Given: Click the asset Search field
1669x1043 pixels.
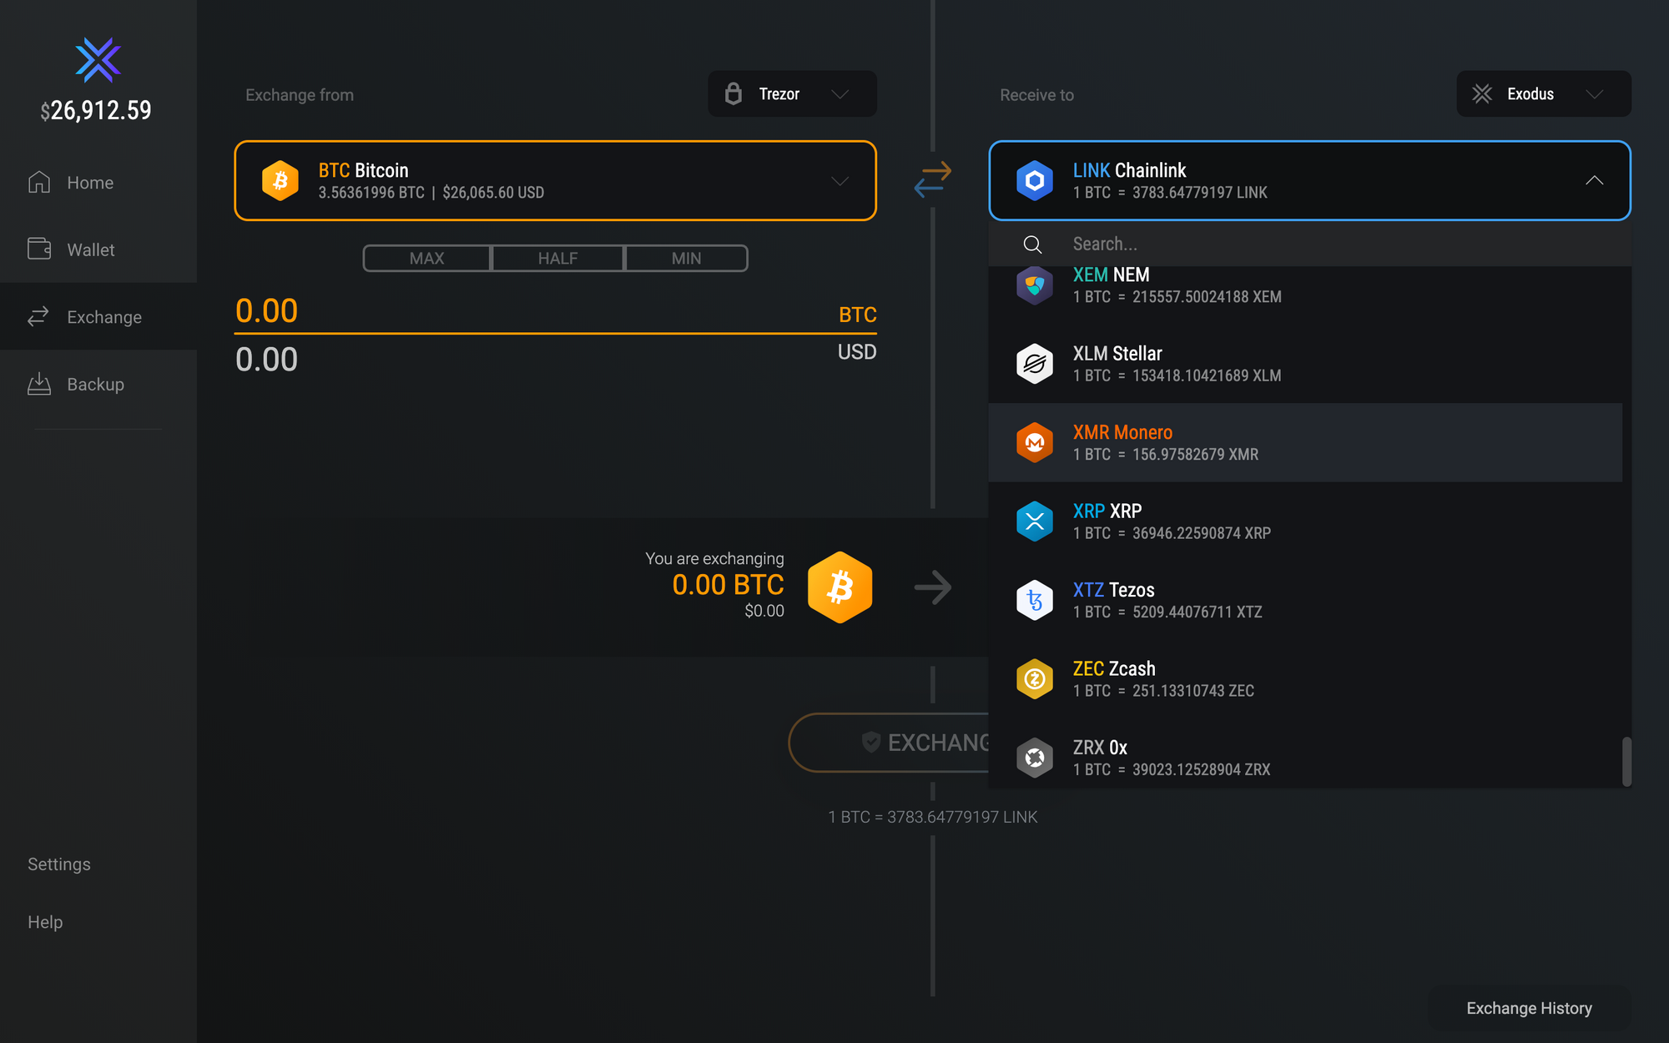Looking at the screenshot, I should pos(1309,244).
